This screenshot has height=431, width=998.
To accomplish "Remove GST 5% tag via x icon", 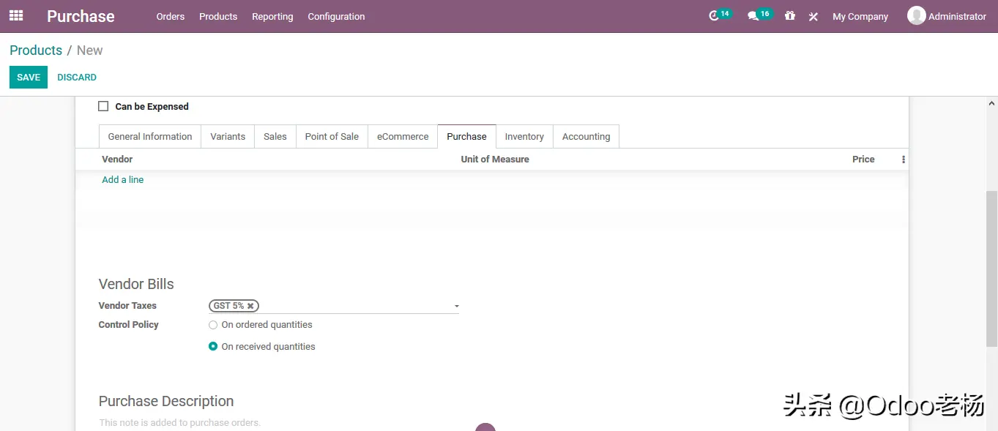I will 250,306.
